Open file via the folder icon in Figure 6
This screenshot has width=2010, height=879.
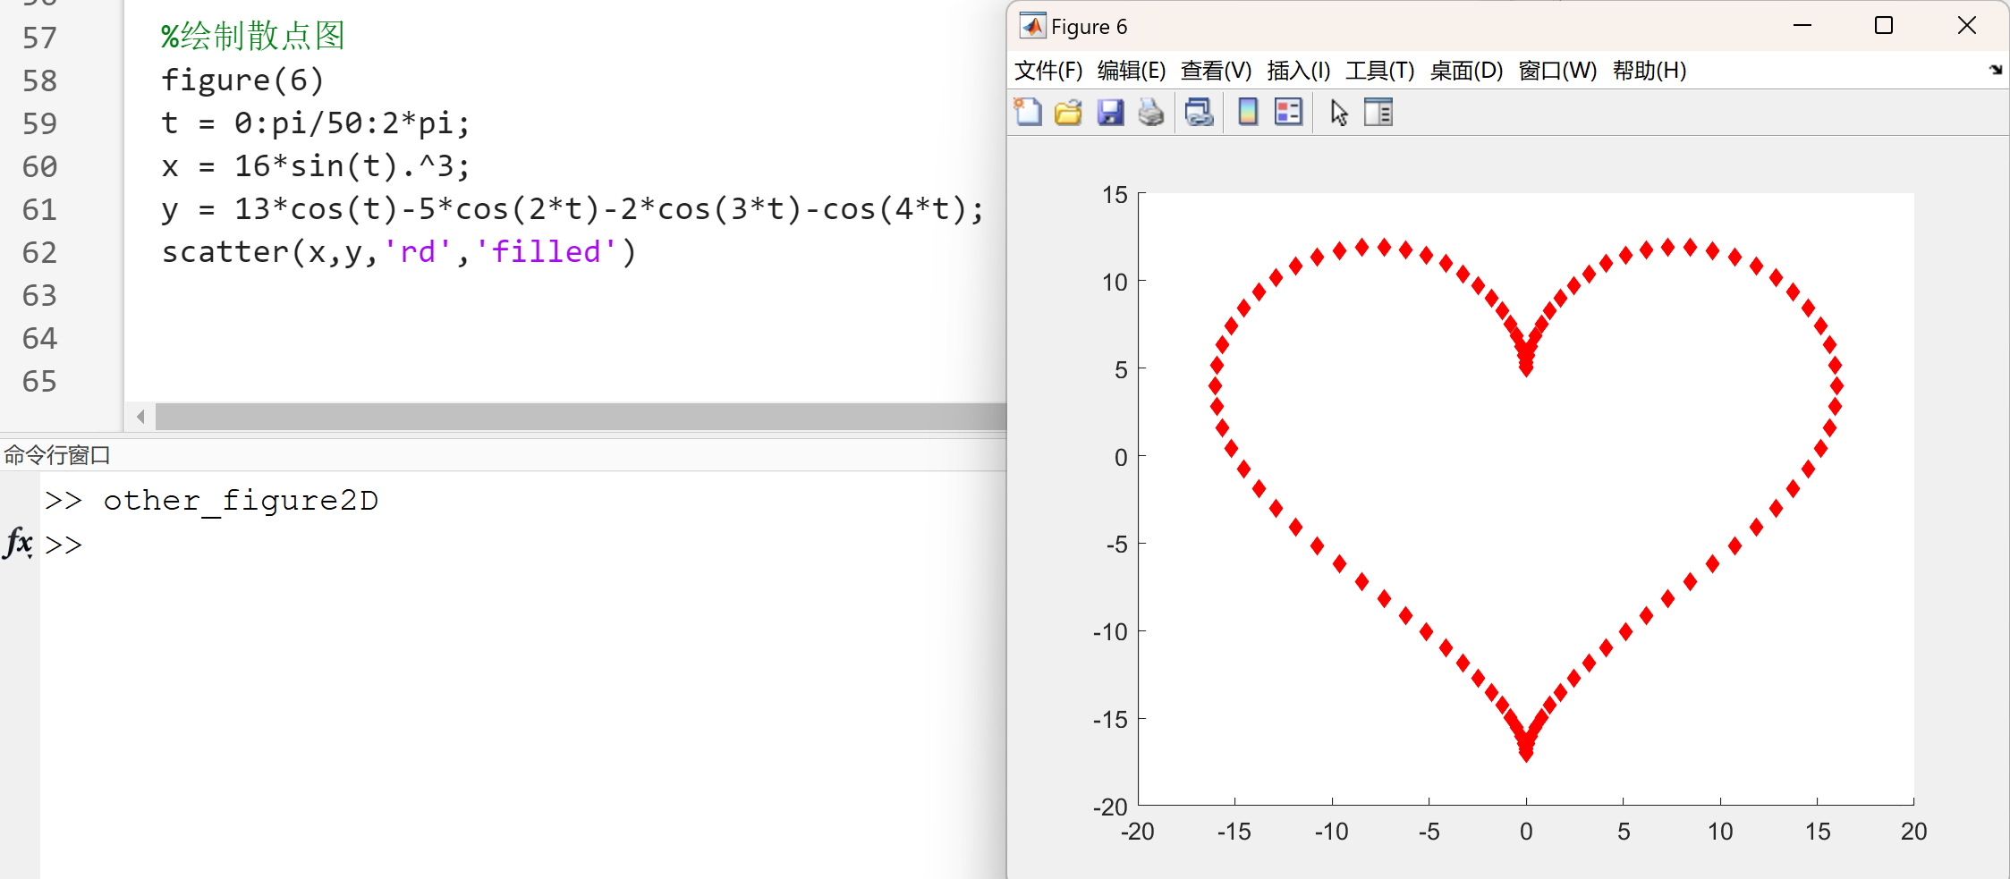(1068, 113)
